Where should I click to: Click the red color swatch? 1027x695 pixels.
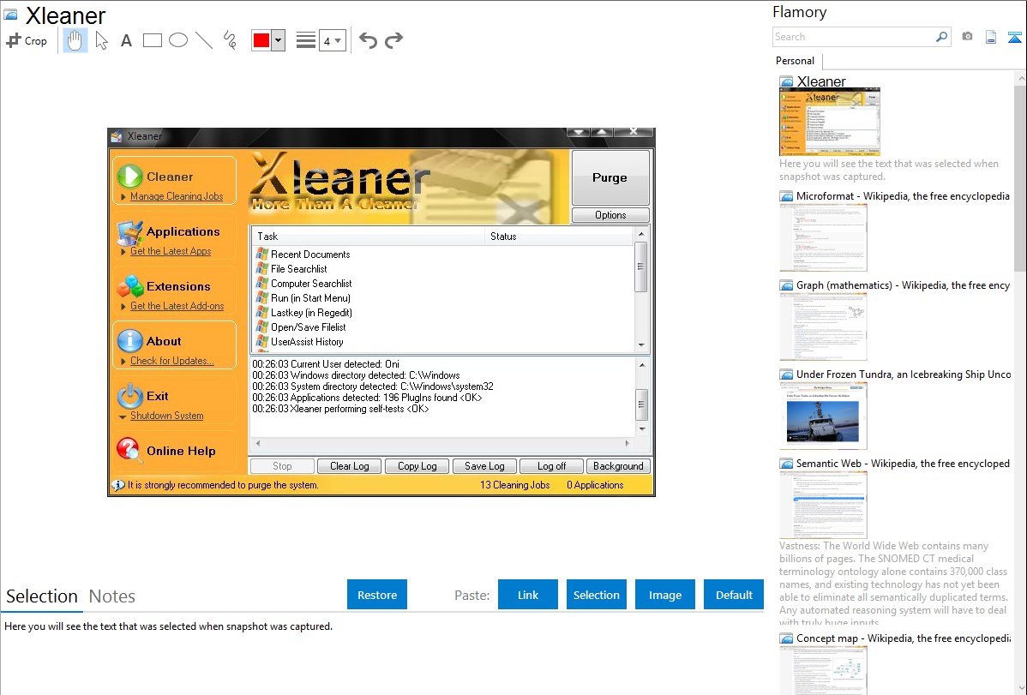(261, 40)
